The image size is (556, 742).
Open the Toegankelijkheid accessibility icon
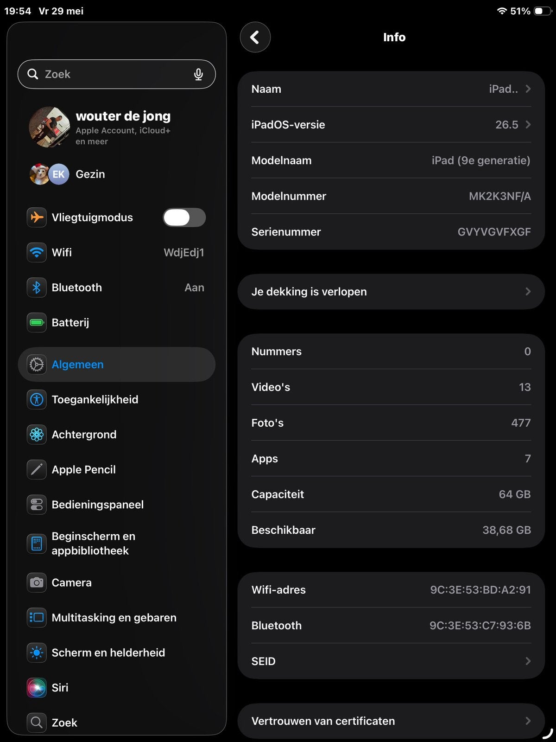pyautogui.click(x=37, y=399)
